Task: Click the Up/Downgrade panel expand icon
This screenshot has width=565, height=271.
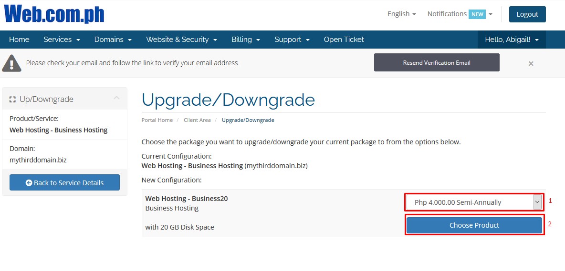Action: 12,100
